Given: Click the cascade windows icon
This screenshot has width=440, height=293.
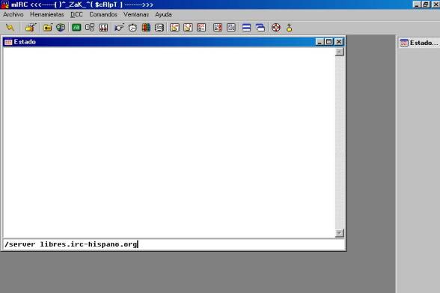Looking at the screenshot, I should (260, 28).
